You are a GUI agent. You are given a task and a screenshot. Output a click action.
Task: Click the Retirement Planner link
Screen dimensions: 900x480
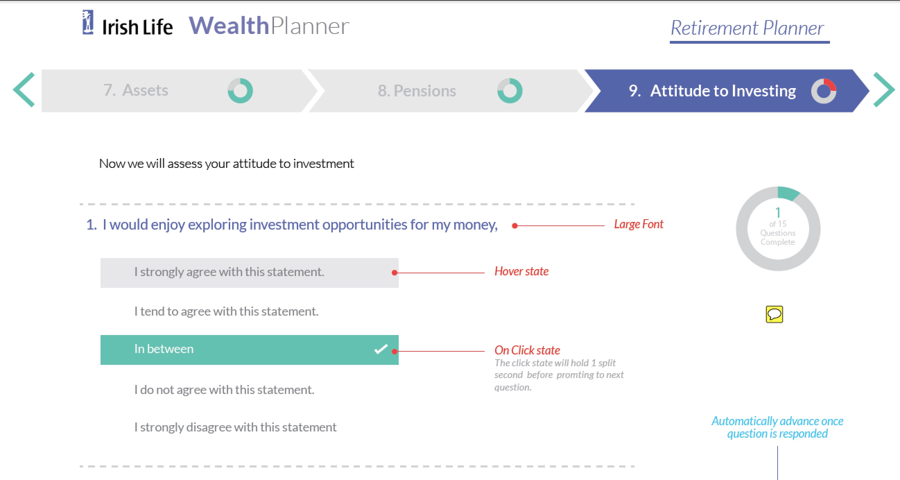click(x=747, y=28)
